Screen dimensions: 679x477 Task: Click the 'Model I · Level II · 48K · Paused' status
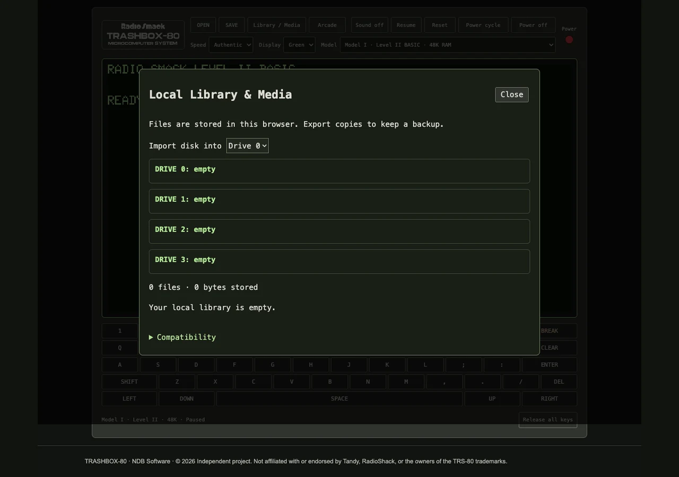pos(153,420)
